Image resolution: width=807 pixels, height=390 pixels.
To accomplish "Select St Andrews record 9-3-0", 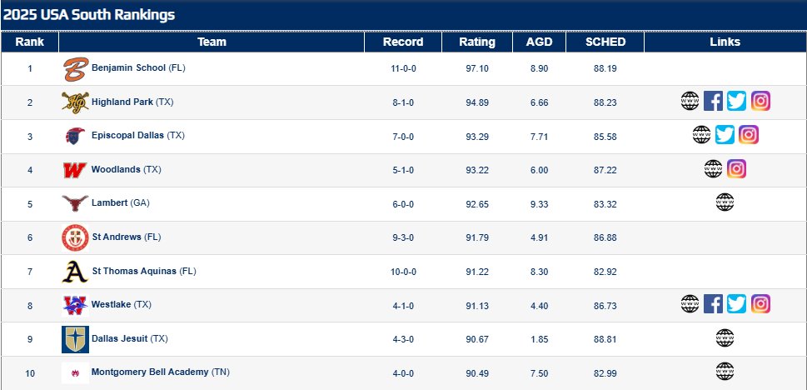I will [403, 237].
